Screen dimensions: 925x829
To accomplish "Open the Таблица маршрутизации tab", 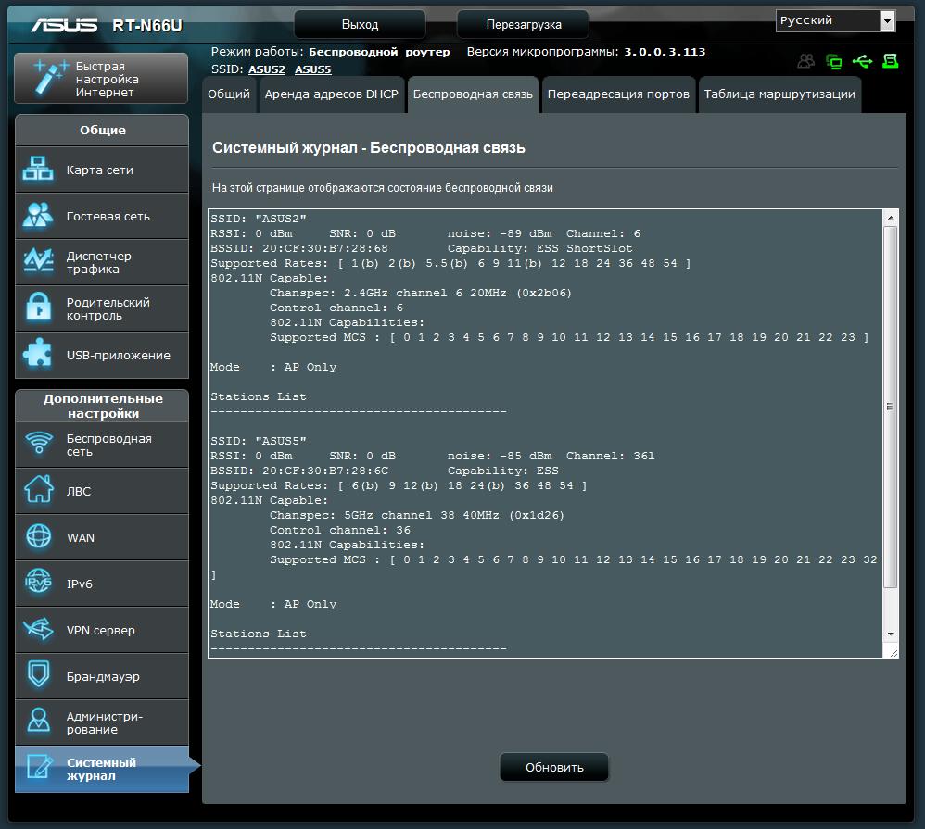I will tap(779, 94).
